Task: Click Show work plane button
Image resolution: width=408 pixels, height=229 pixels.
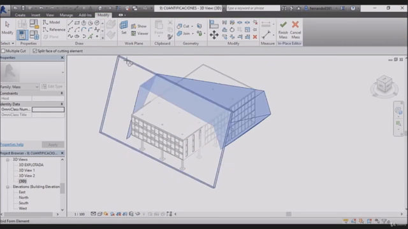Action: (139, 26)
